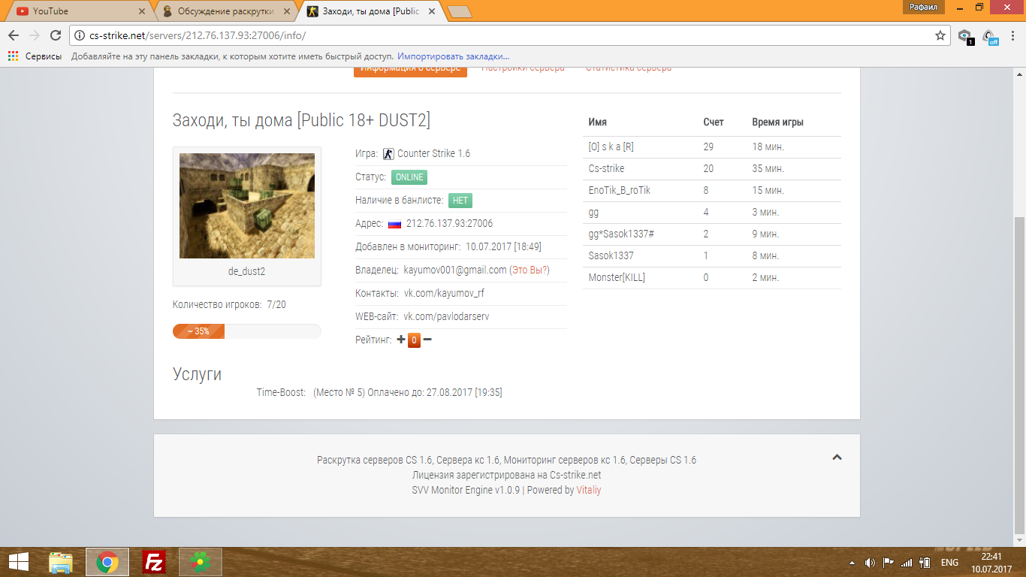Open the green flower app in taskbar
Screen dimensions: 1026x577
(x=201, y=562)
